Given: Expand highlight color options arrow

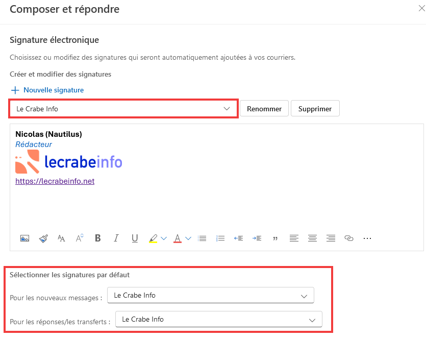Looking at the screenshot, I should 164,238.
